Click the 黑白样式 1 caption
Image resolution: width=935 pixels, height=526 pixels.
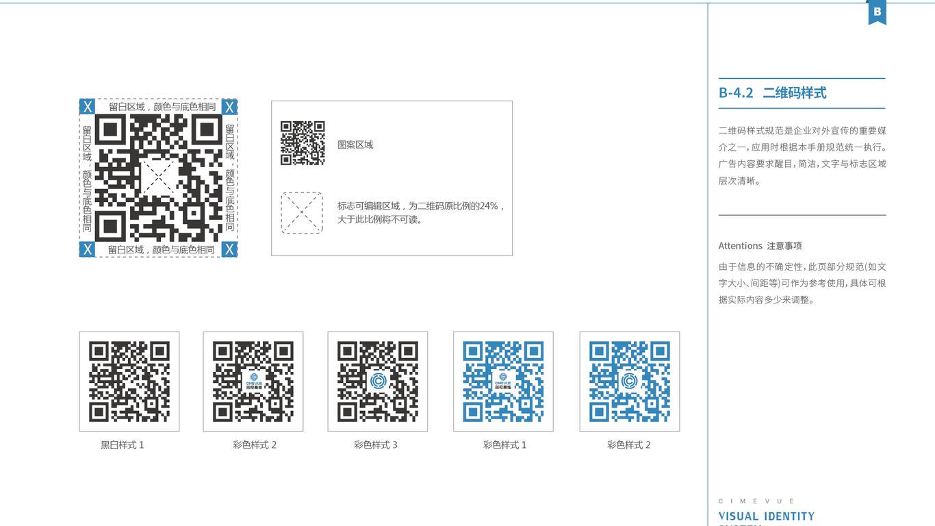coord(123,445)
